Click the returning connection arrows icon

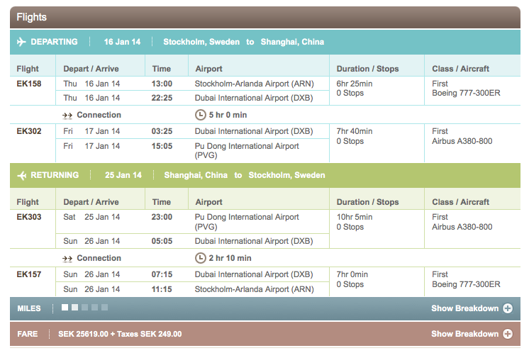pos(68,258)
